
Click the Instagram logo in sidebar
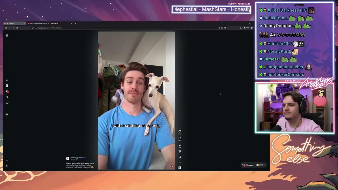point(7,35)
